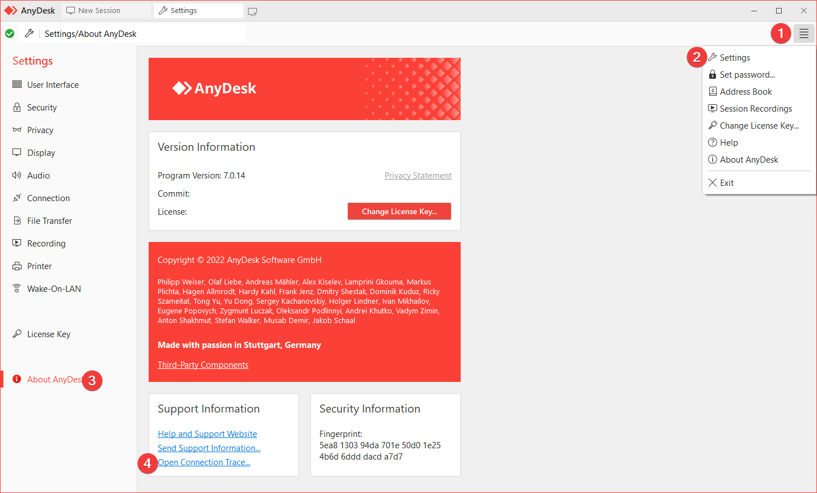Click the License Key sidebar icon

click(17, 334)
